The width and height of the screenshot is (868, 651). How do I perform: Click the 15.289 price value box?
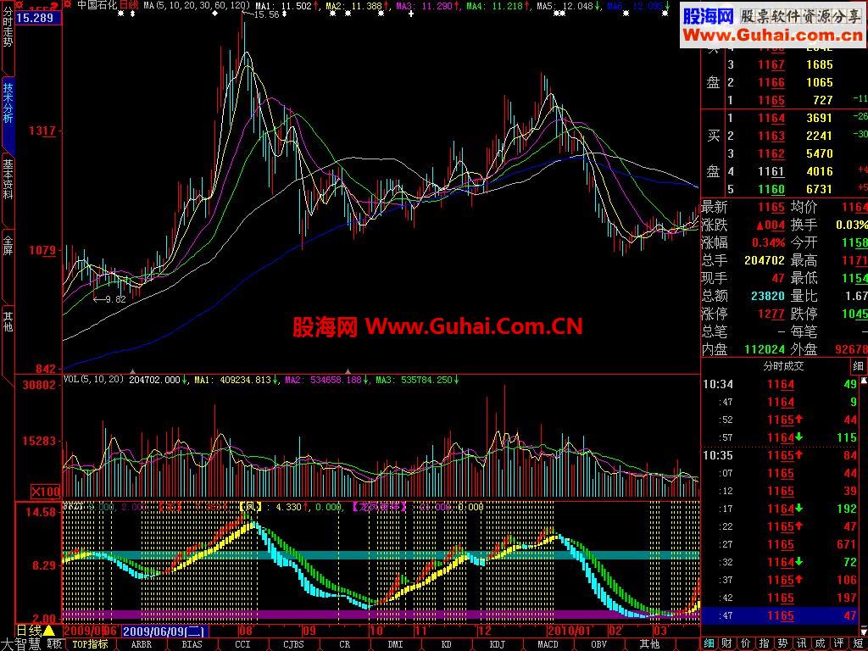pyautogui.click(x=38, y=18)
